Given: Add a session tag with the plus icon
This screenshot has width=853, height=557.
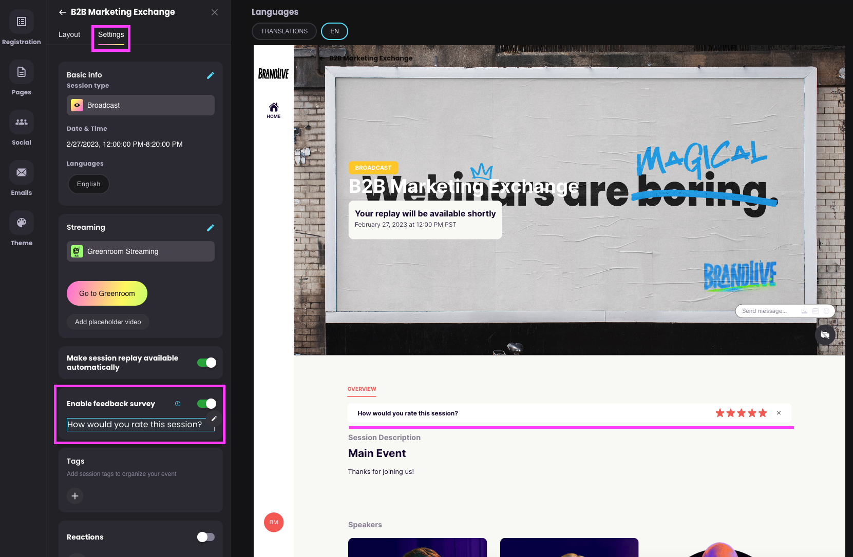Looking at the screenshot, I should click(75, 496).
